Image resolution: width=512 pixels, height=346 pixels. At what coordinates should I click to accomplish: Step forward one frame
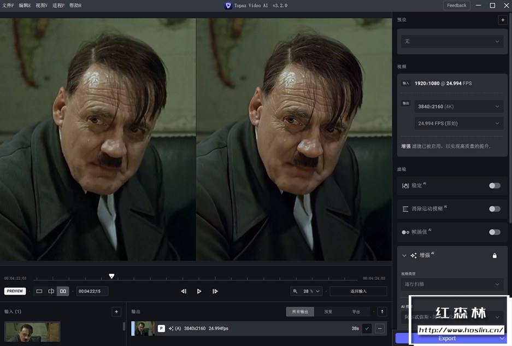[x=215, y=291]
